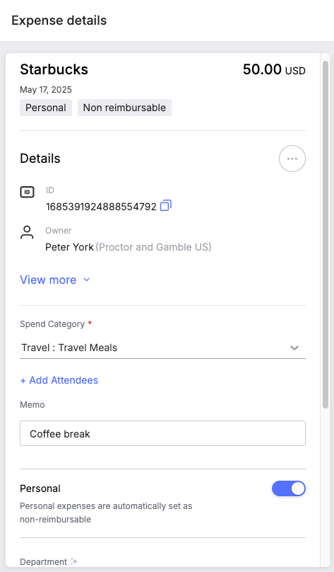Screen dimensions: 334x572
Task: Toggle off the Personal switch
Action: tap(289, 488)
